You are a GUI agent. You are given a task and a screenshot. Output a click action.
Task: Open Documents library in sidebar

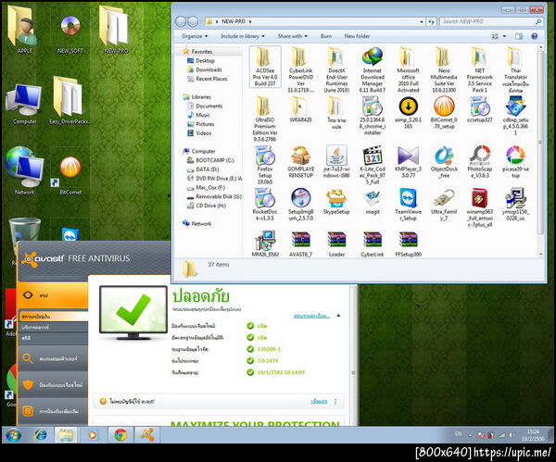(205, 106)
